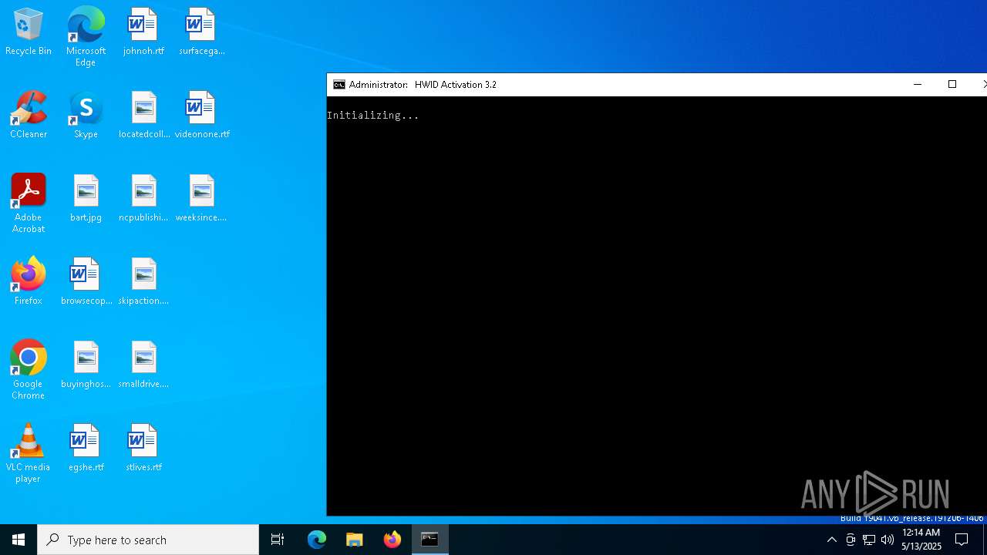Open the CCleaner desktop shortcut

(x=28, y=116)
